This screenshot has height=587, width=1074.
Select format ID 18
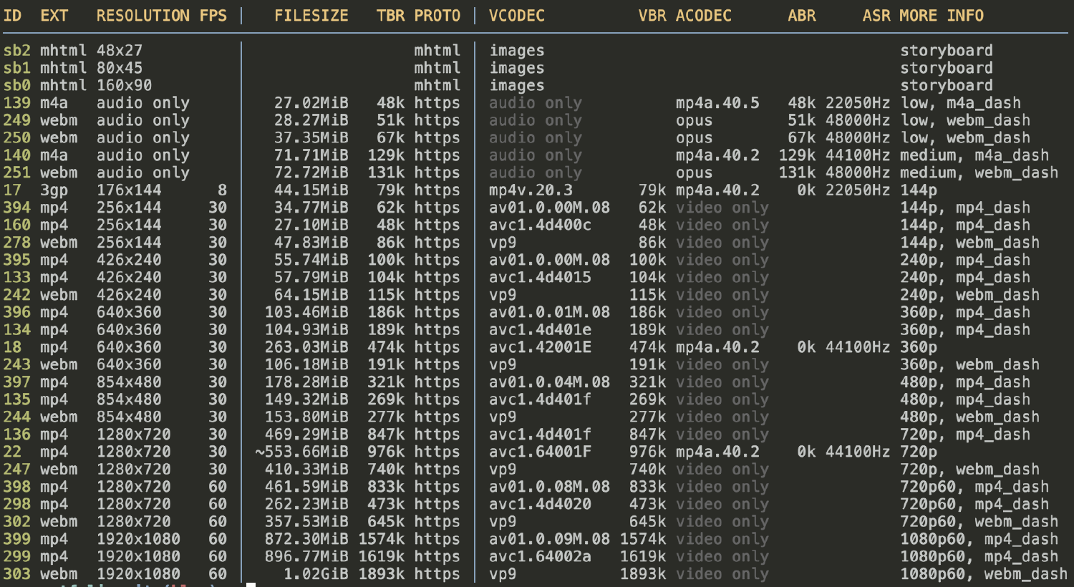click(12, 347)
